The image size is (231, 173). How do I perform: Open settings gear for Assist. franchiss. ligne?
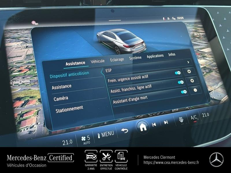pyautogui.click(x=192, y=80)
